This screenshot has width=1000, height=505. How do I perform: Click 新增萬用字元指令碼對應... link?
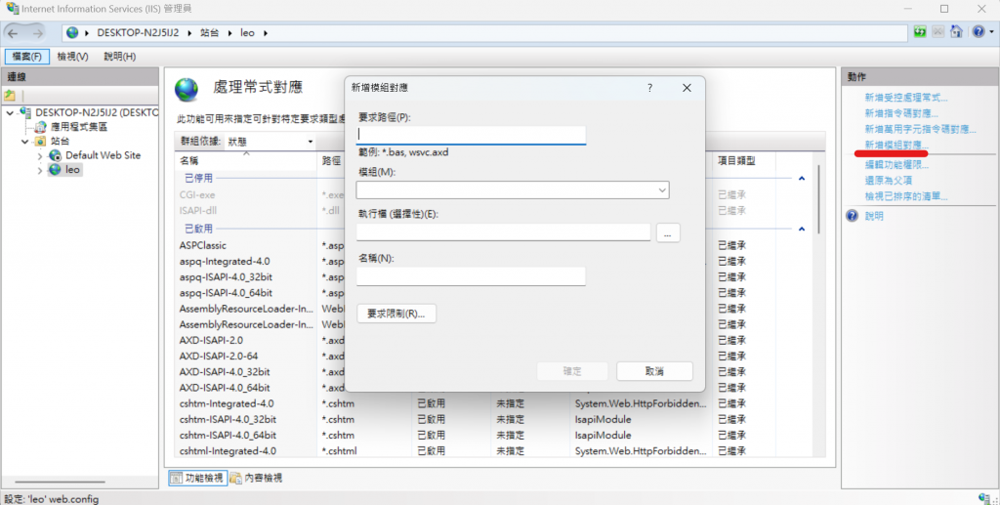point(920,130)
